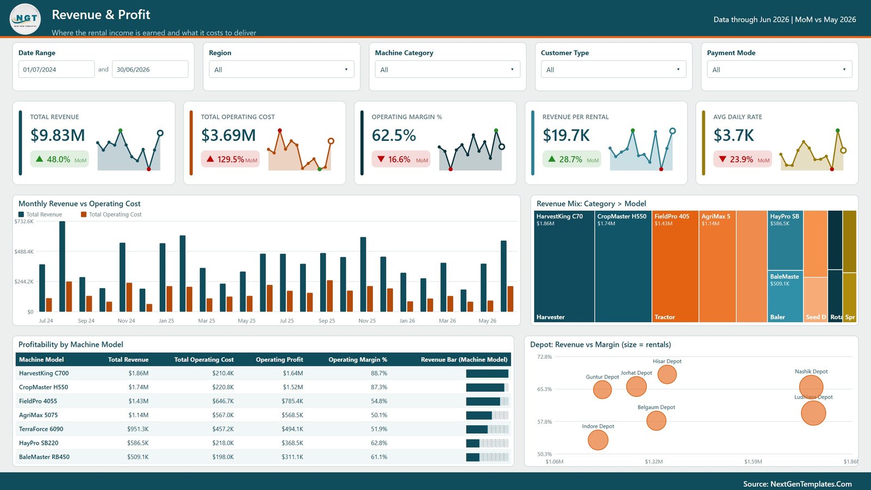
Task: Click the BaleMaste $509.1K treemap tile
Action: coord(786,296)
